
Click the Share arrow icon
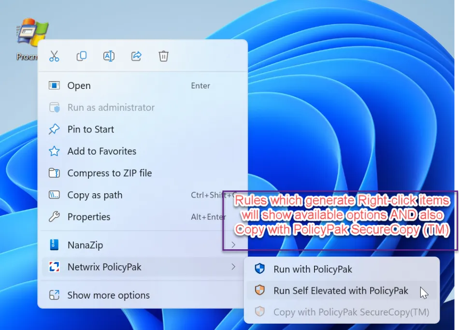(x=136, y=56)
